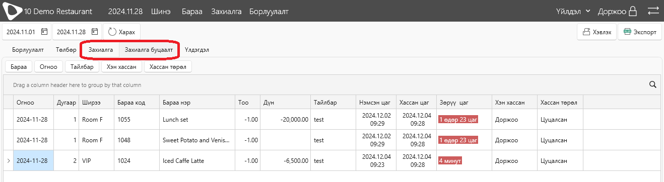Click the Харах refresh button

pos(122,32)
